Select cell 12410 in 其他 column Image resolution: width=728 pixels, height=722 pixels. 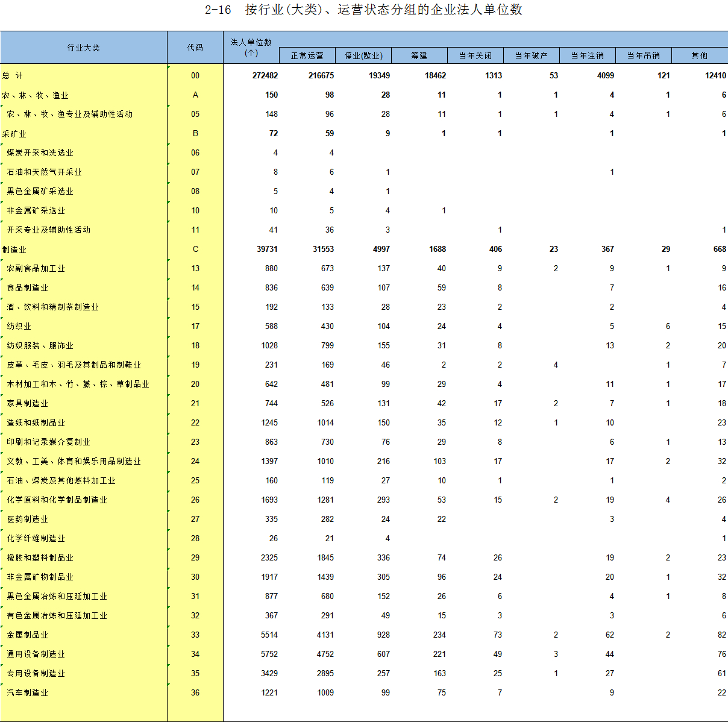coord(716,75)
